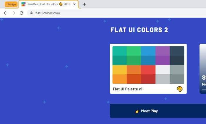The width and height of the screenshot is (206, 124).
Task: Click the browser forward arrow
Action: coord(14,13)
